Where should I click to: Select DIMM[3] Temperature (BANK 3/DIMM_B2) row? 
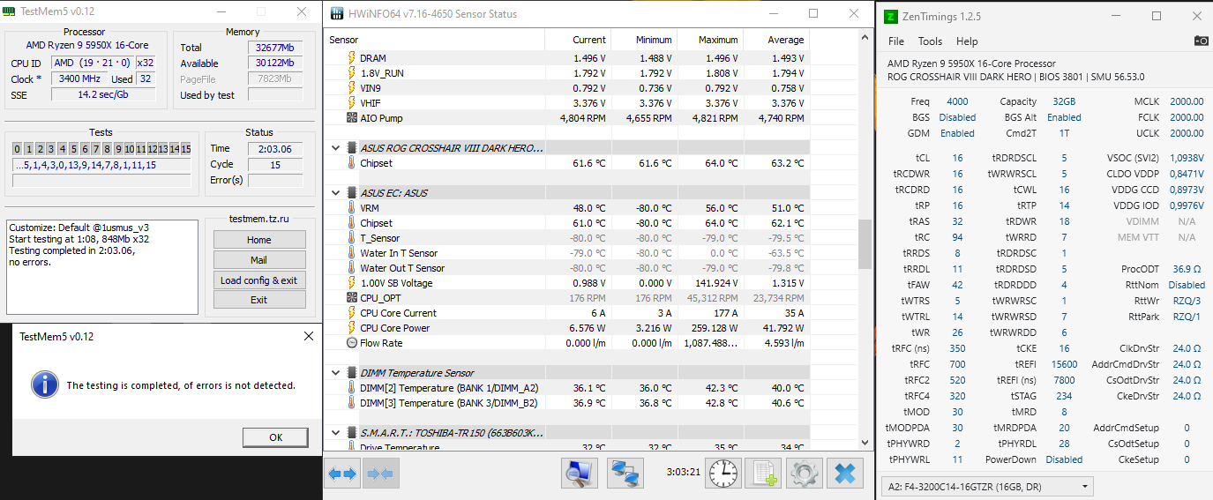(x=566, y=403)
